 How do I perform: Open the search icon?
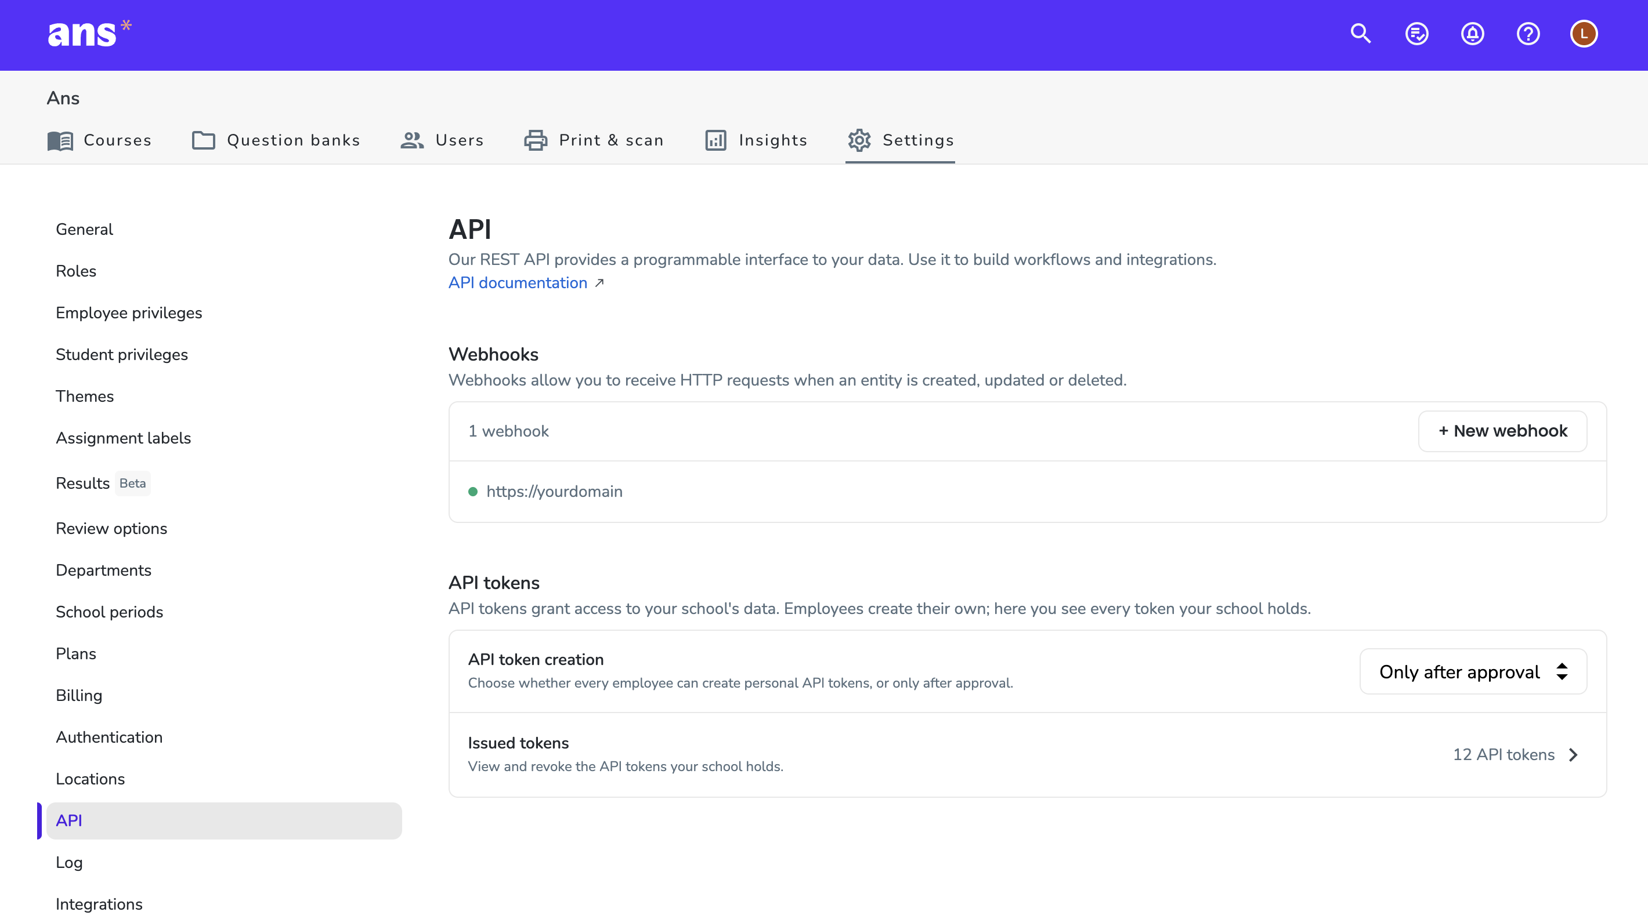coord(1361,33)
